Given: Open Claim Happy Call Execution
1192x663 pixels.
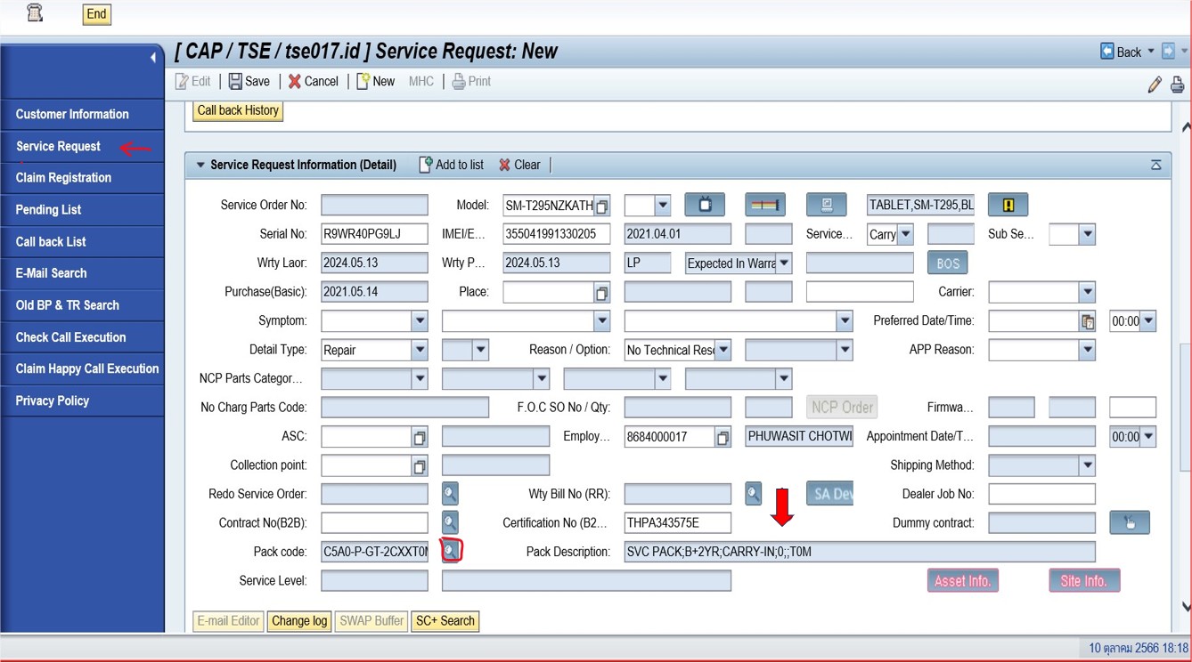Looking at the screenshot, I should point(86,368).
